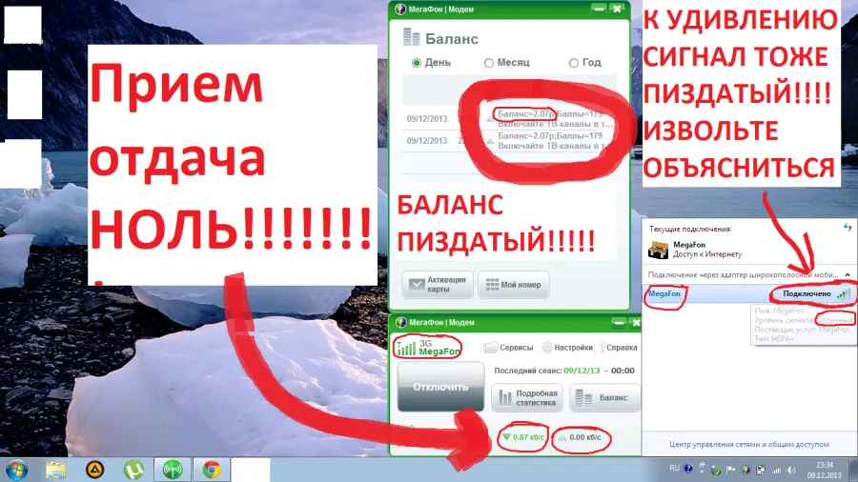Click the Мой номер button
The image size is (858, 482).
click(x=513, y=284)
